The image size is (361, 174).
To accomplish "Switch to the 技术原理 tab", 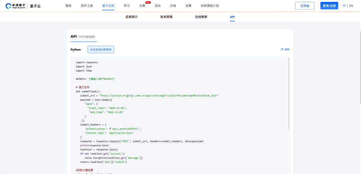I will click(x=166, y=17).
